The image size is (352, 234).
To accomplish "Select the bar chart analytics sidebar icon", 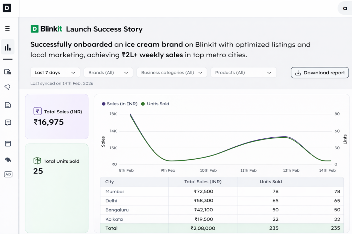I will pos(8,47).
